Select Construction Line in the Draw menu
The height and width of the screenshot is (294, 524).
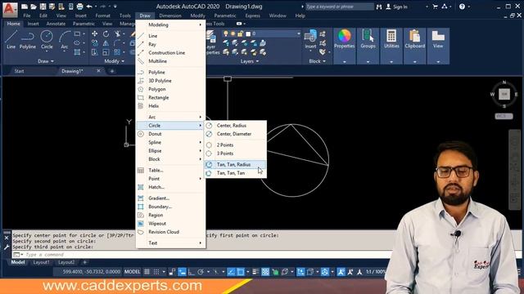170,52
